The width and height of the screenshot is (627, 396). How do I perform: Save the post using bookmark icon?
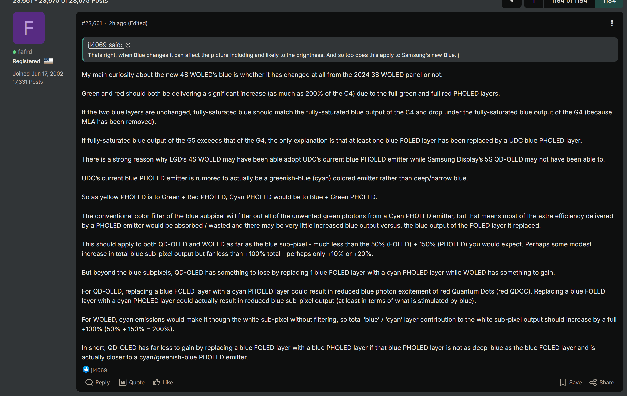pyautogui.click(x=563, y=382)
